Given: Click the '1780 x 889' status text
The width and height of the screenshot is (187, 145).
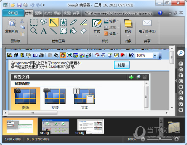Looking at the screenshot, I should [13, 139].
